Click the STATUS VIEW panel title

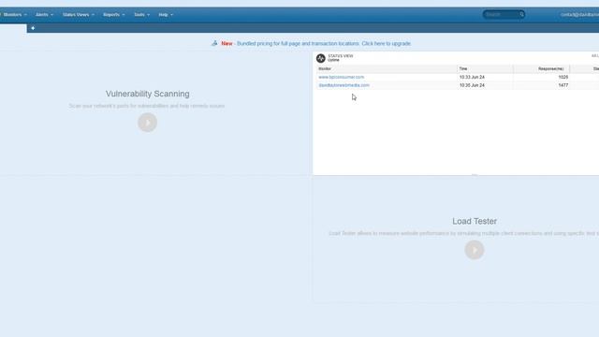[x=341, y=56]
